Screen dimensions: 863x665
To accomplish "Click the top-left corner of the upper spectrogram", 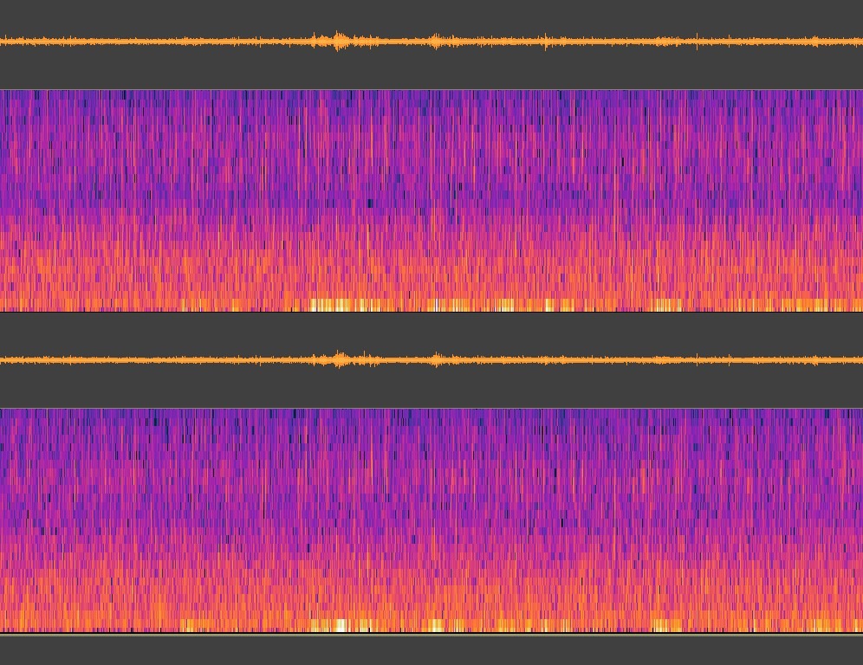I will point(3,92).
